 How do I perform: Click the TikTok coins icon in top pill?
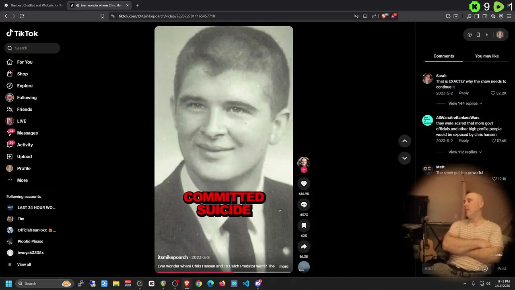click(x=470, y=35)
